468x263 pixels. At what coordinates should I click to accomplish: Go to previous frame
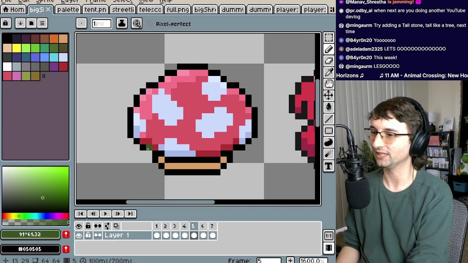point(93,214)
